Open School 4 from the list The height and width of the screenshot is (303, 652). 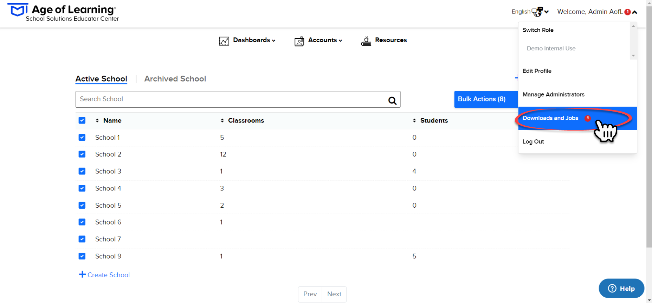pos(108,188)
